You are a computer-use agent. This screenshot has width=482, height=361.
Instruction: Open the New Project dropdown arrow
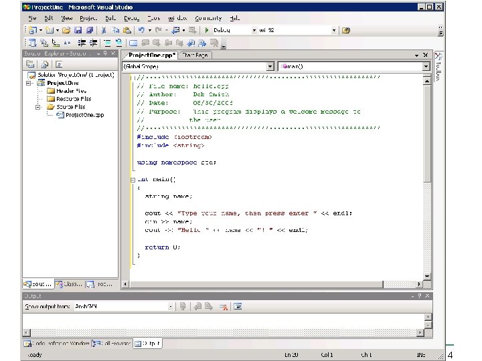pyautogui.click(x=41, y=30)
